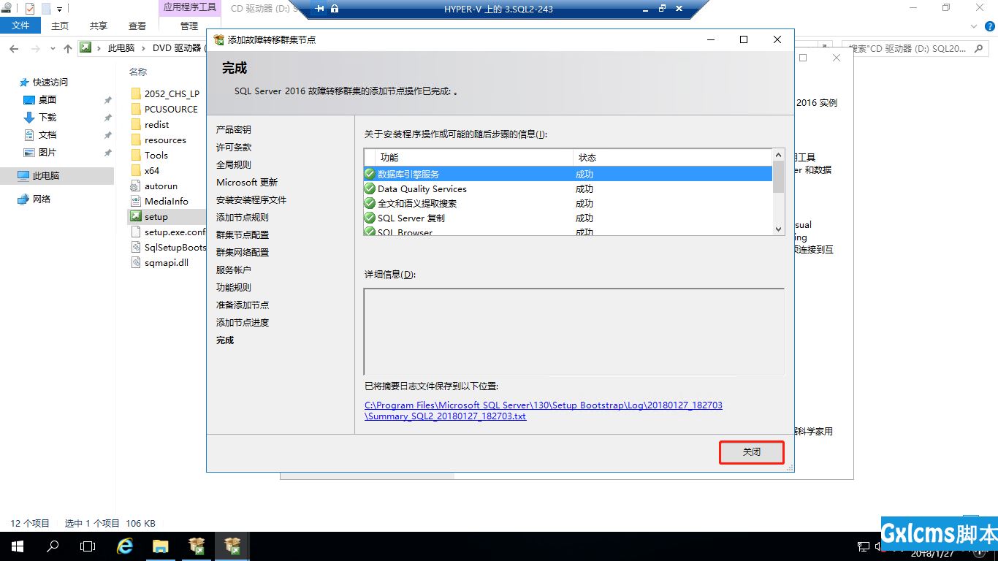Viewport: 998px width, 561px height.
Task: Open taskbar search magnifier
Action: click(x=53, y=546)
